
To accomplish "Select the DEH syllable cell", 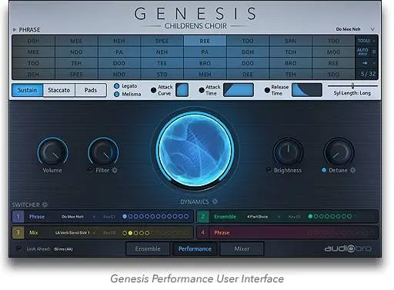I will pyautogui.click(x=33, y=75).
